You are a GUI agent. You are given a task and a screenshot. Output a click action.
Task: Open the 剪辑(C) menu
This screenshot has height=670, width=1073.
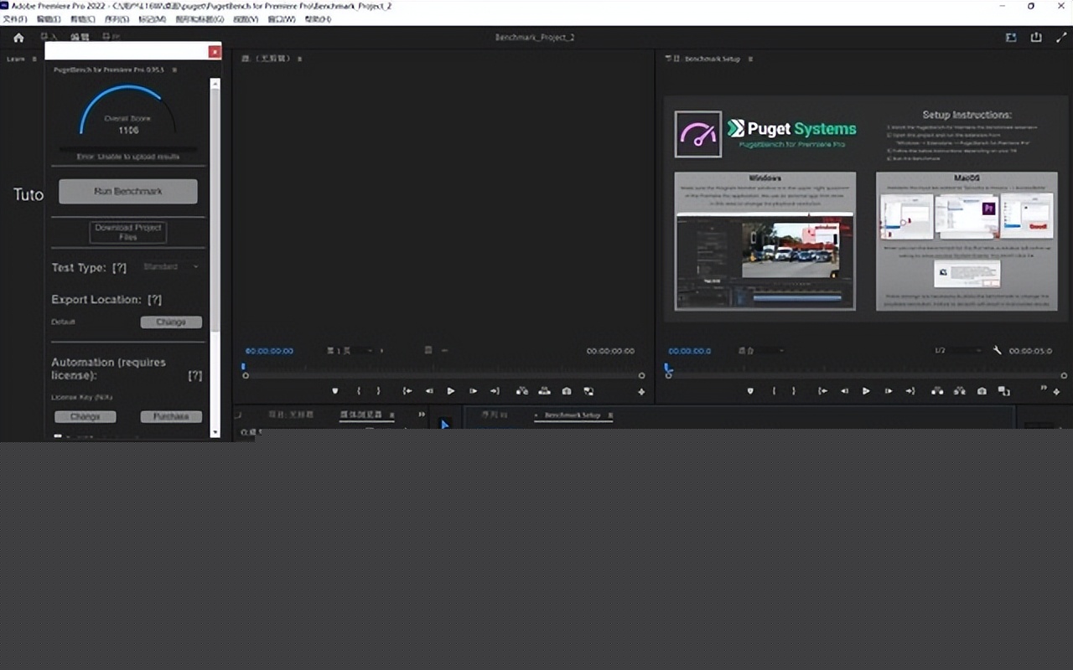point(82,19)
